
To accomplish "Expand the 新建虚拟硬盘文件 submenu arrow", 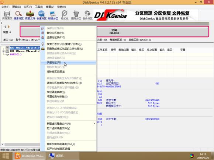I will 94,124.
